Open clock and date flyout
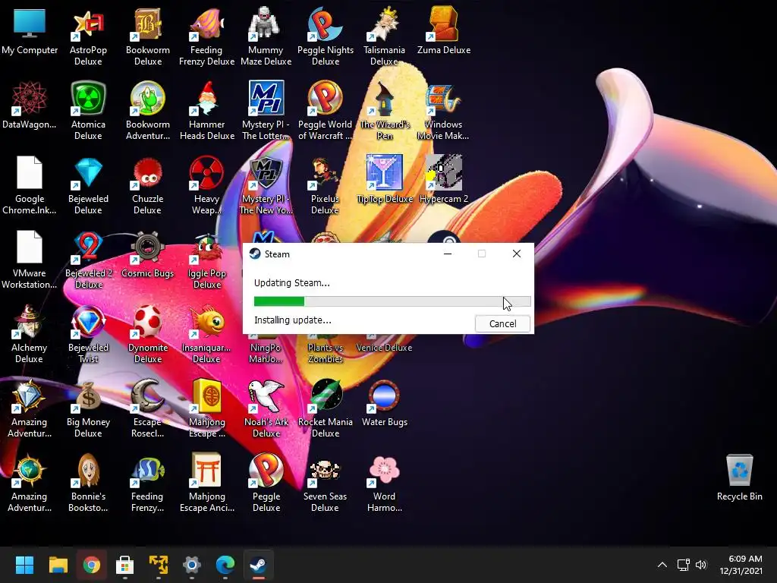 point(741,565)
